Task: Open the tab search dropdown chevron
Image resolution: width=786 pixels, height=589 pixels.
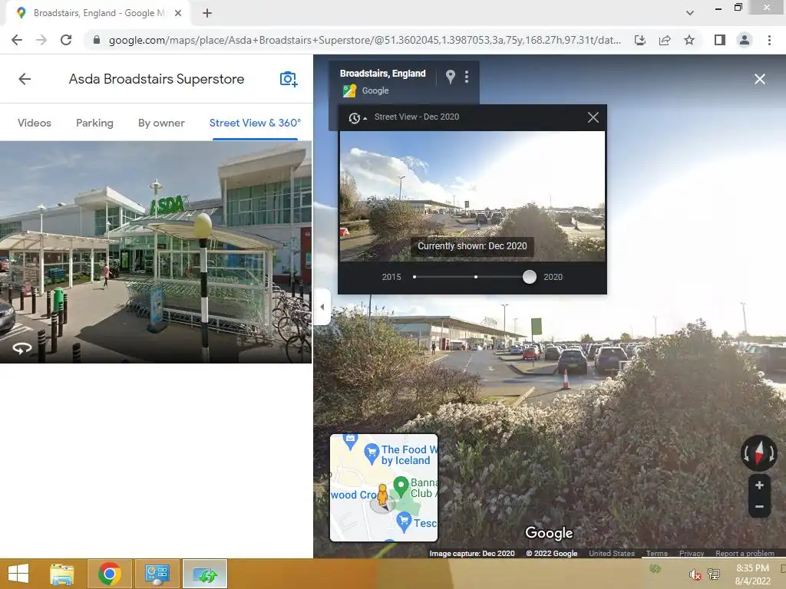Action: tap(690, 13)
